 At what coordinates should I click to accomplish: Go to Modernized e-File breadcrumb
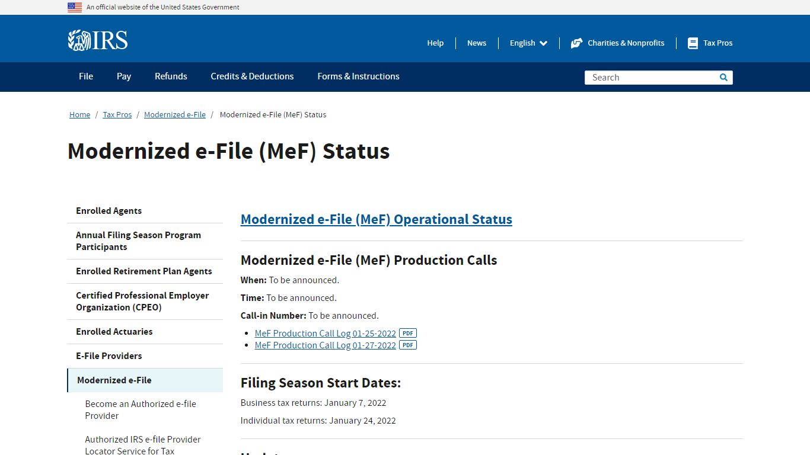[175, 115]
